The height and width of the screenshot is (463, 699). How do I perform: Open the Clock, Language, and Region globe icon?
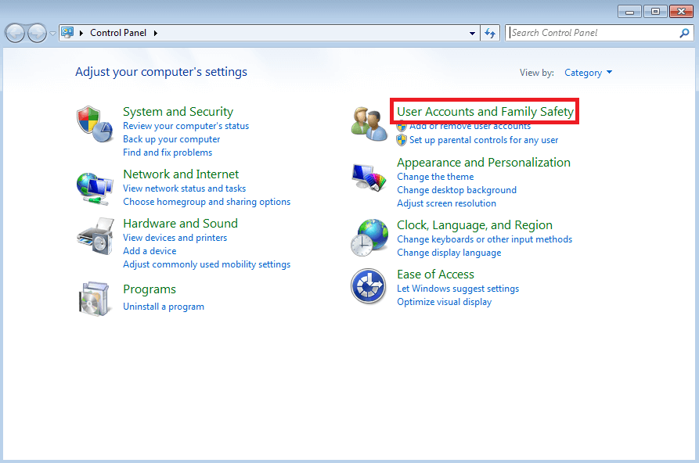click(369, 237)
